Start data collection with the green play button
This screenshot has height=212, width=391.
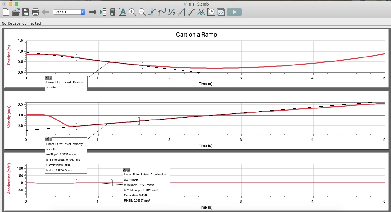click(234, 12)
